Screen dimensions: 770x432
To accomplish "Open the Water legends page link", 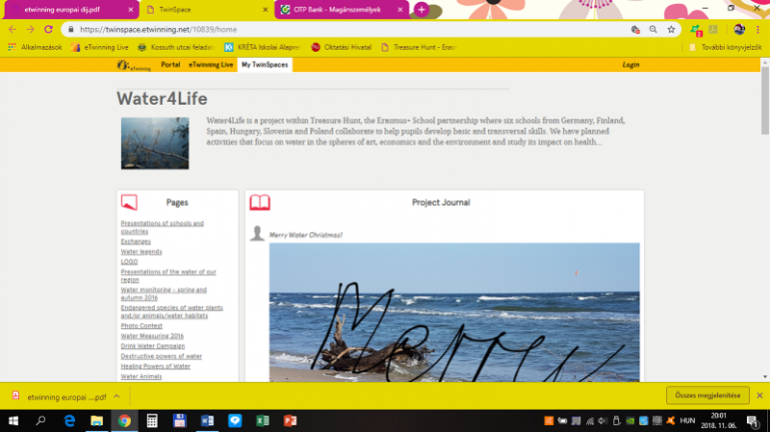I will [x=141, y=251].
